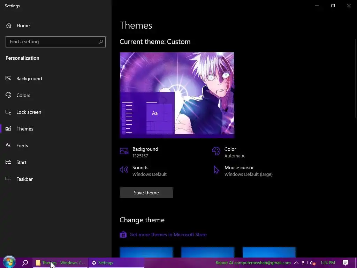This screenshot has width=357, height=268.
Task: Click the Report At email text on taskbar
Action: (x=253, y=263)
